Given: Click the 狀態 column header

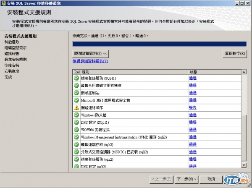Looking at the screenshot, I should point(215,72).
